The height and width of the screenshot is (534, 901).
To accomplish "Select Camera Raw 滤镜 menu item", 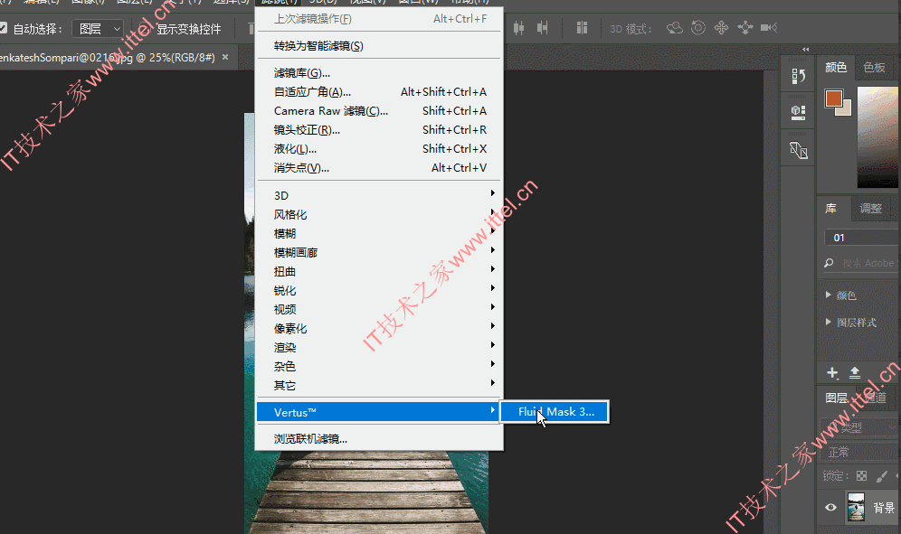I will (379, 110).
